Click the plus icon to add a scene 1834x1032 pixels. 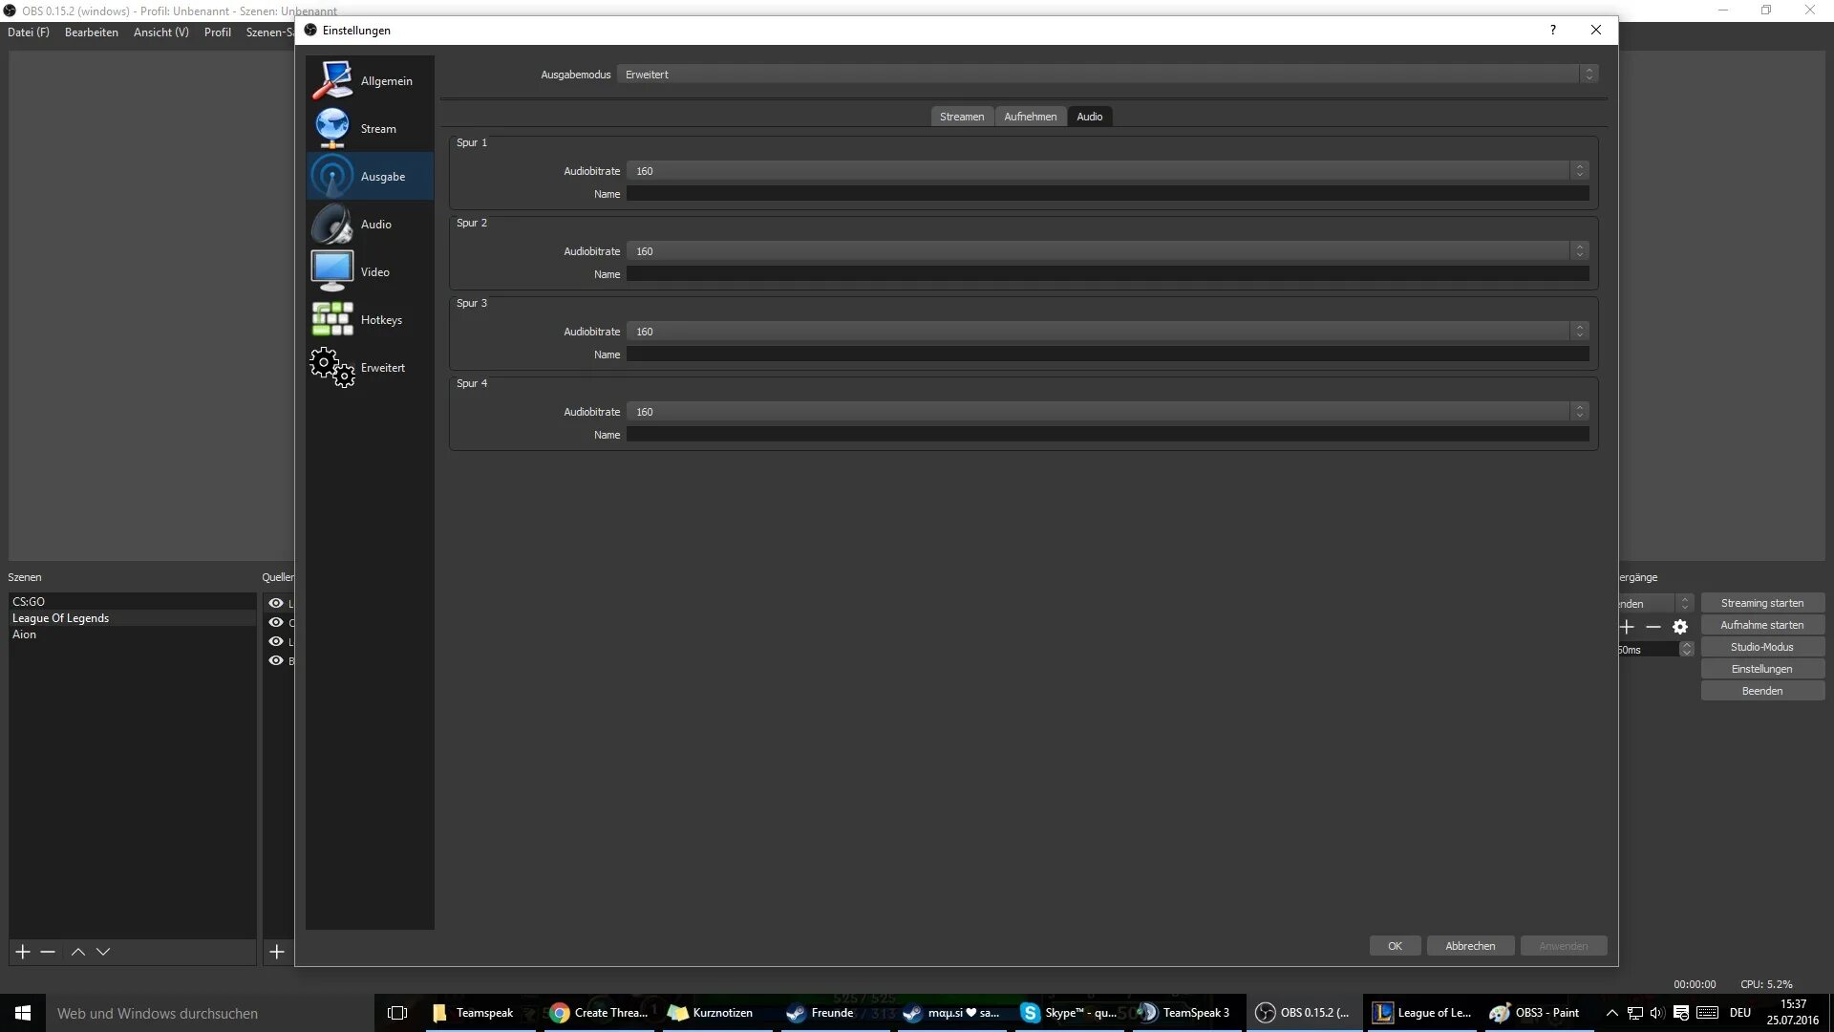pyautogui.click(x=21, y=952)
